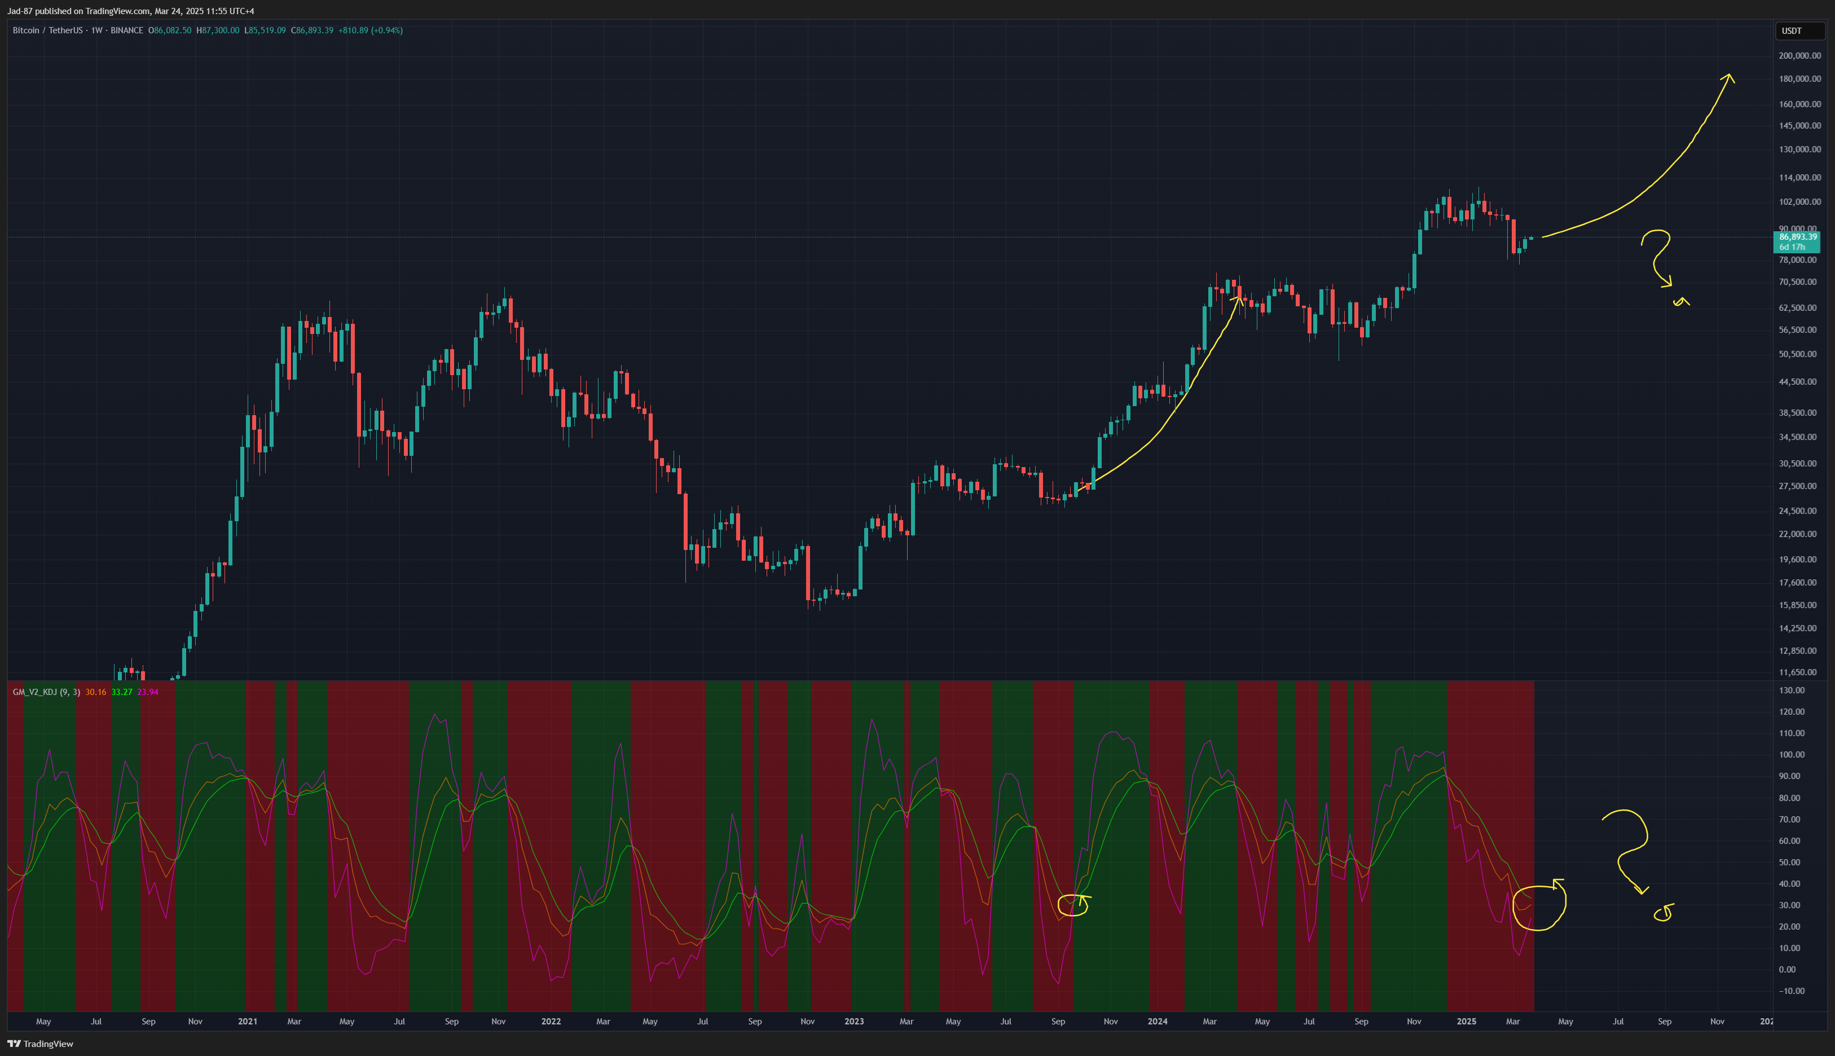
Task: Click the 70.00 indicator scale label
Action: click(1789, 820)
